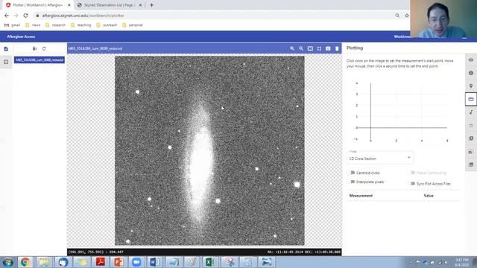Open PowerPoint from the taskbar
This screenshot has height=268, width=477.
click(x=119, y=262)
